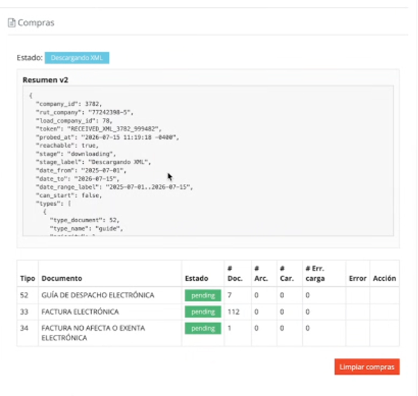Click the Resumen v2 heading
This screenshot has height=396, width=418.
click(46, 80)
